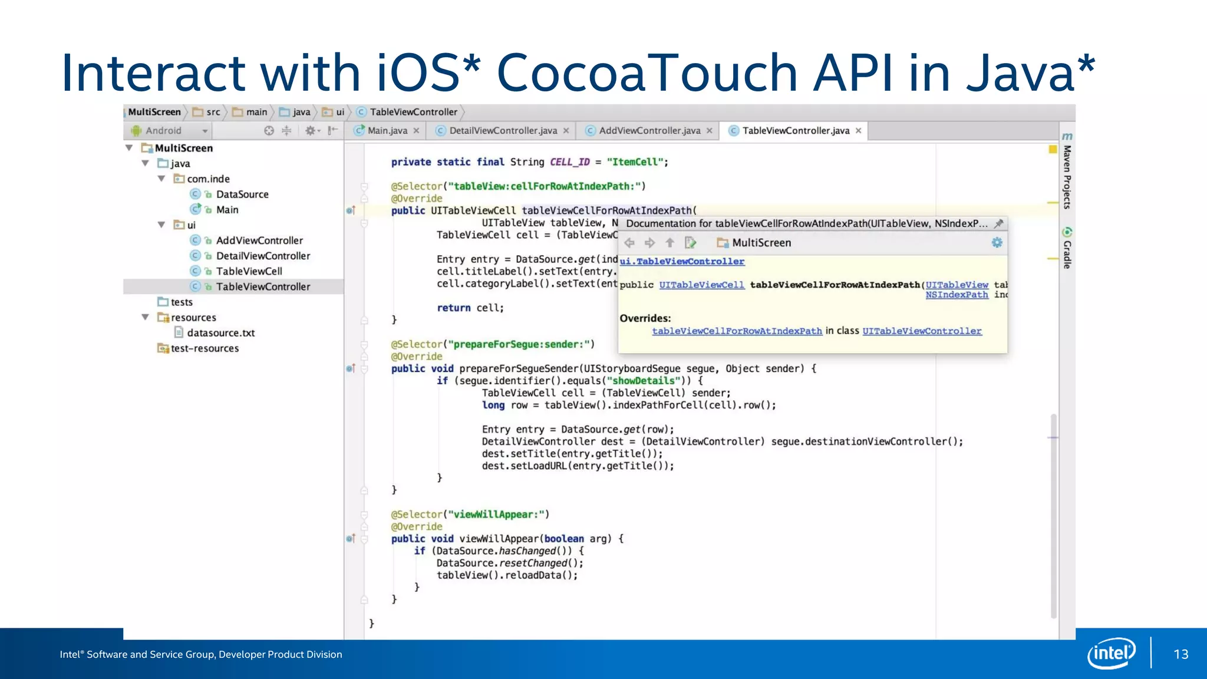Viewport: 1207px width, 679px height.
Task: Fold the viewWillAppear method via its fold marker
Action: (364, 539)
